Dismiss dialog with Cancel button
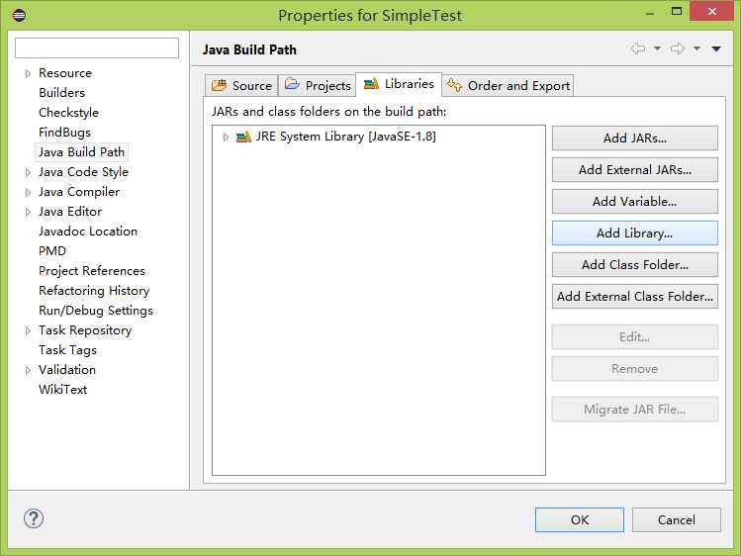 click(x=677, y=519)
